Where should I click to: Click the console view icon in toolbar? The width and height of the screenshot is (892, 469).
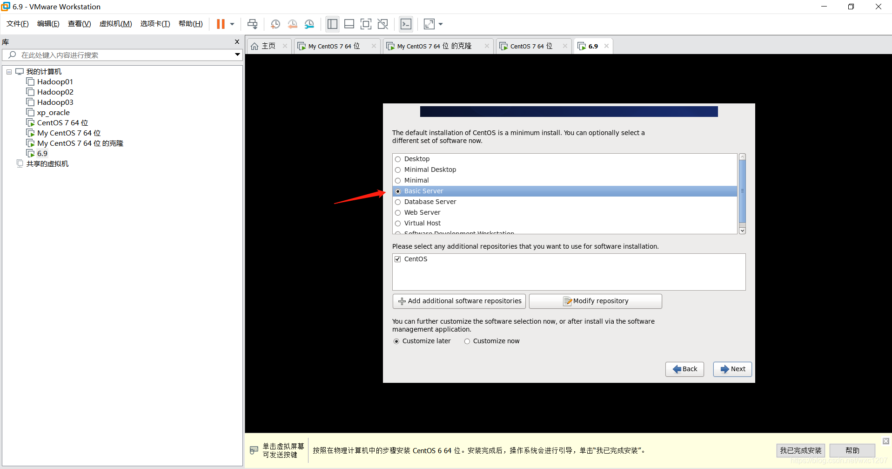point(406,24)
